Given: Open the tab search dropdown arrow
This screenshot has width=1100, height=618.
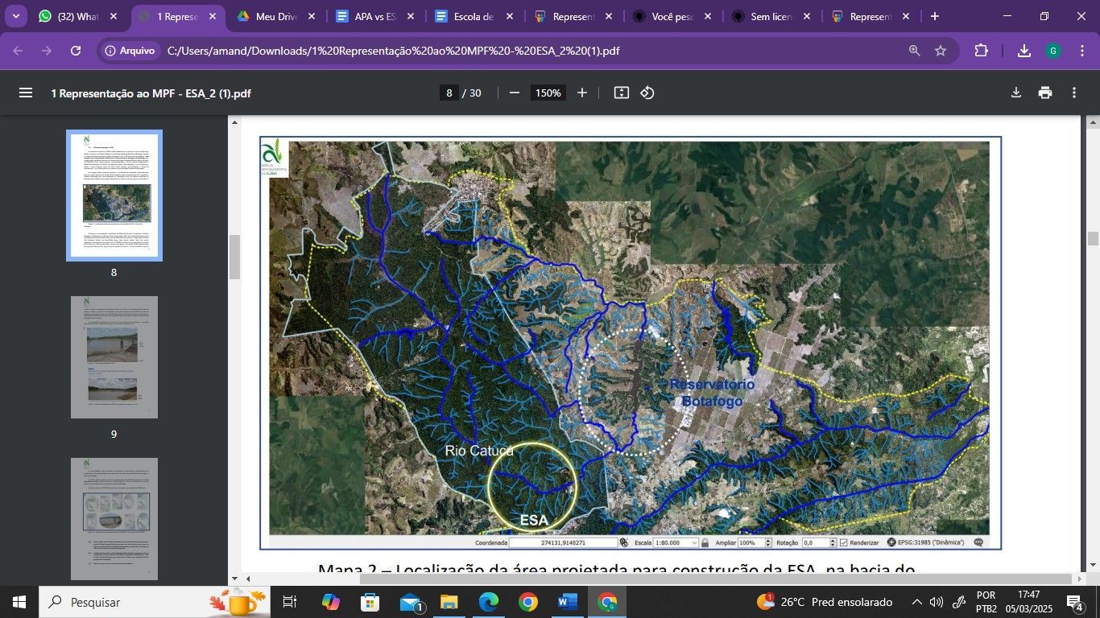Looking at the screenshot, I should [x=15, y=16].
